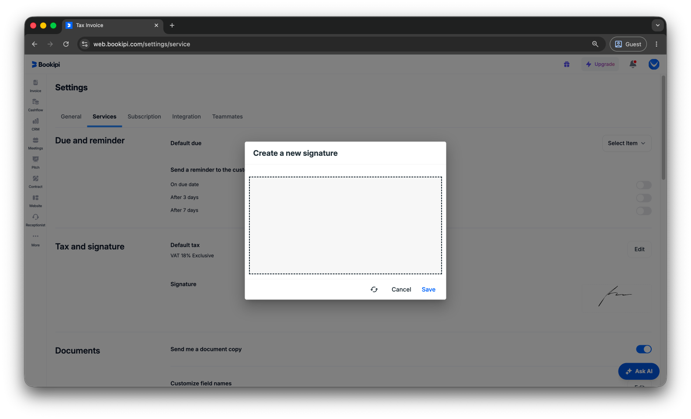Cancel the new signature dialog

[x=401, y=289]
